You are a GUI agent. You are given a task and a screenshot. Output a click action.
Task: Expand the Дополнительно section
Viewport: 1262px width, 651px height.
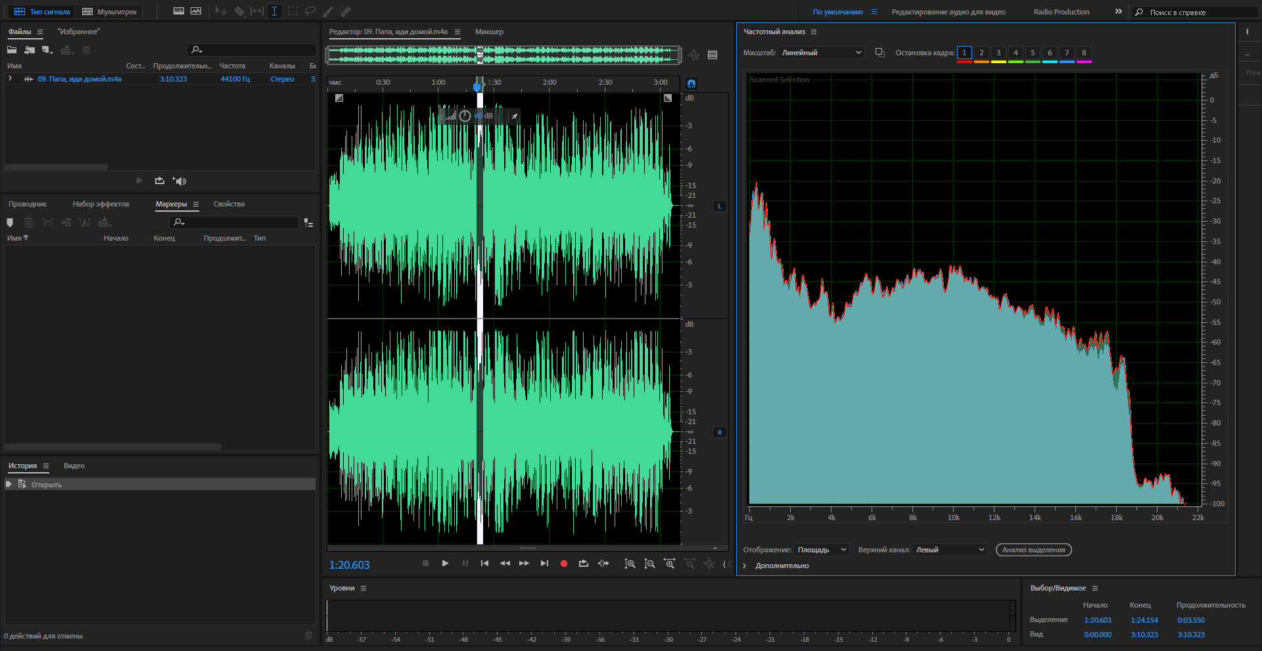point(745,566)
